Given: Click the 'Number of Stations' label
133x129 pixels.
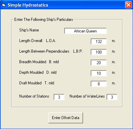Looking at the screenshot, I should point(34,96).
